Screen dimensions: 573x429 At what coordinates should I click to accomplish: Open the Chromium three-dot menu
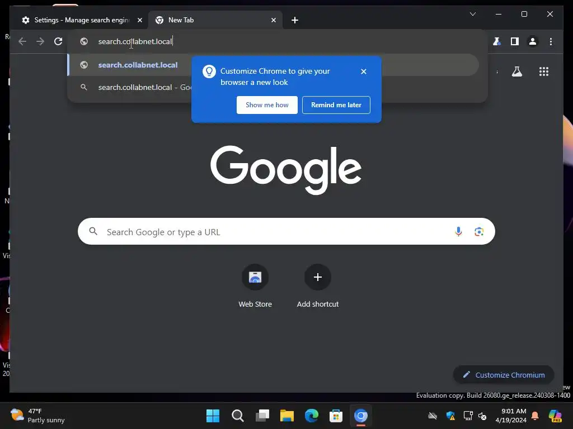[x=551, y=41]
